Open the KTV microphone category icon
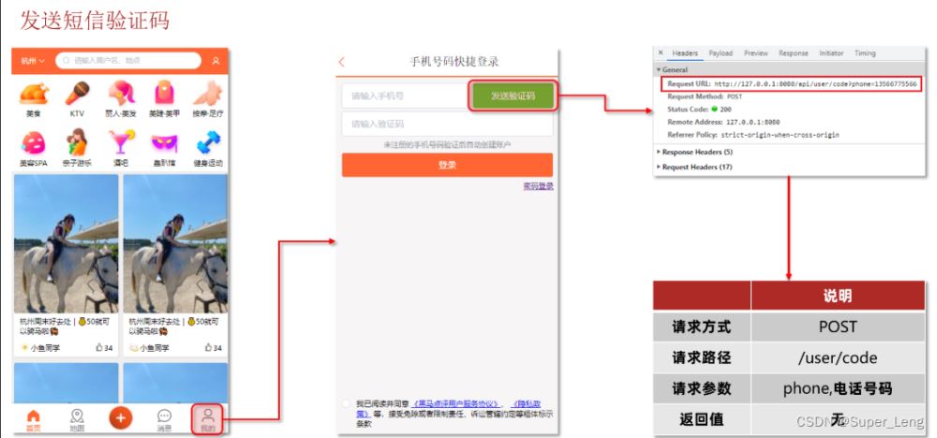The height and width of the screenshot is (438, 937). pyautogui.click(x=77, y=95)
